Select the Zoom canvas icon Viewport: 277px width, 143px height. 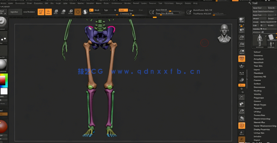click(241, 38)
